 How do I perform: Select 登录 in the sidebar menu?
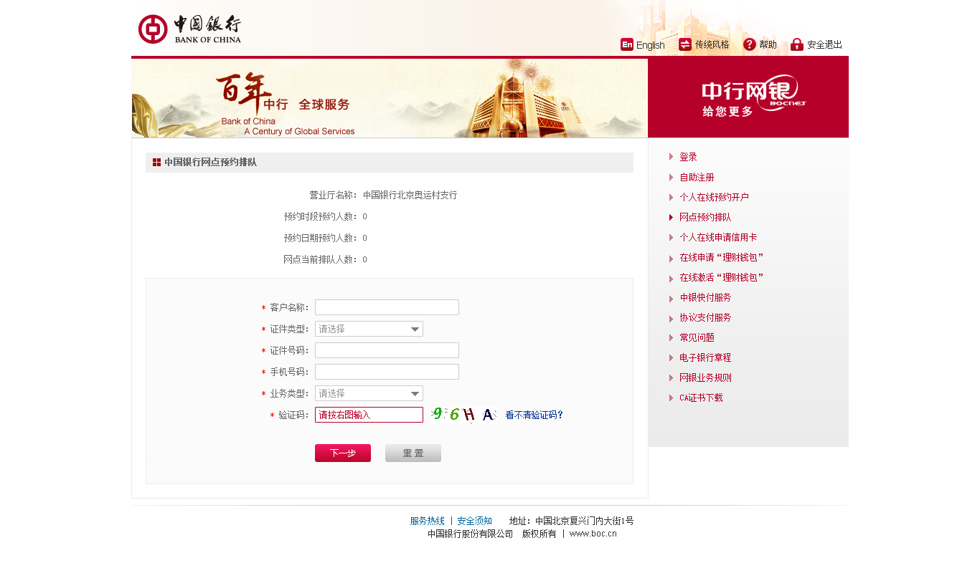click(x=687, y=156)
